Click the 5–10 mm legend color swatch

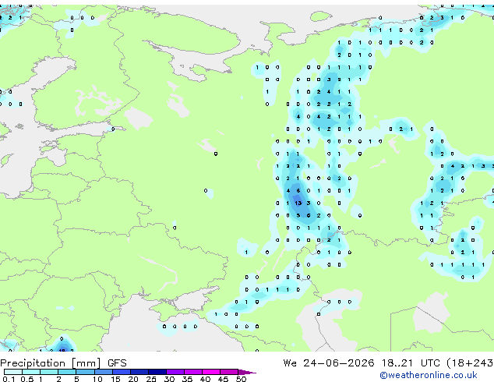[86, 372]
